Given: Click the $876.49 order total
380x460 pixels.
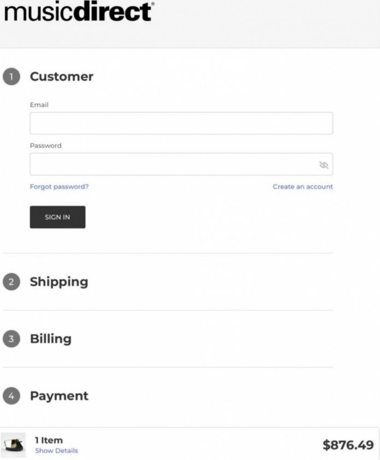Looking at the screenshot, I should pyautogui.click(x=348, y=445).
